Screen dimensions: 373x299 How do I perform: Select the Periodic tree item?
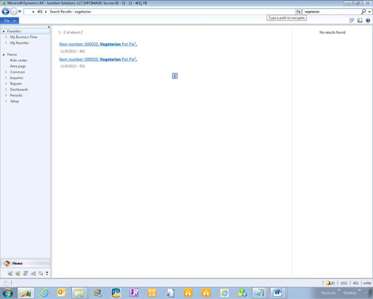(16, 95)
